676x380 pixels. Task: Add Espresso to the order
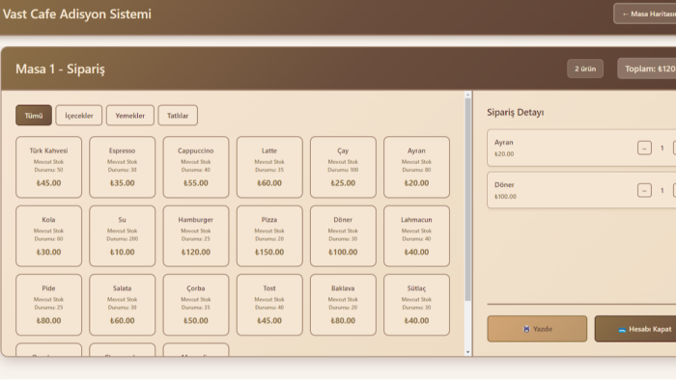pyautogui.click(x=122, y=168)
